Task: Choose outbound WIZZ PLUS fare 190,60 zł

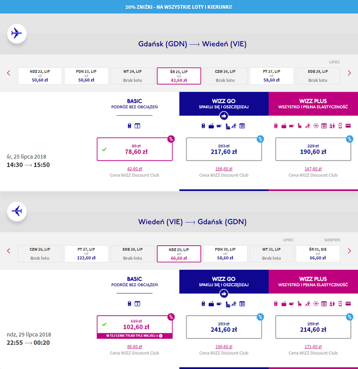Action: (313, 149)
